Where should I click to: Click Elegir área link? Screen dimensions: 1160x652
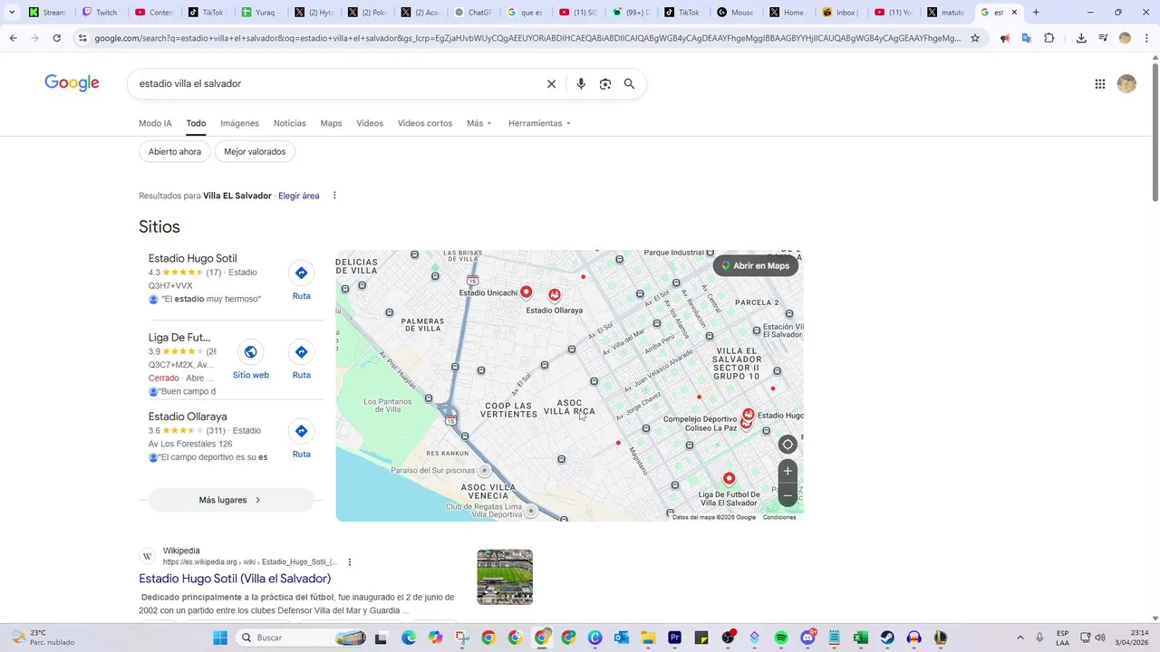pyautogui.click(x=298, y=196)
